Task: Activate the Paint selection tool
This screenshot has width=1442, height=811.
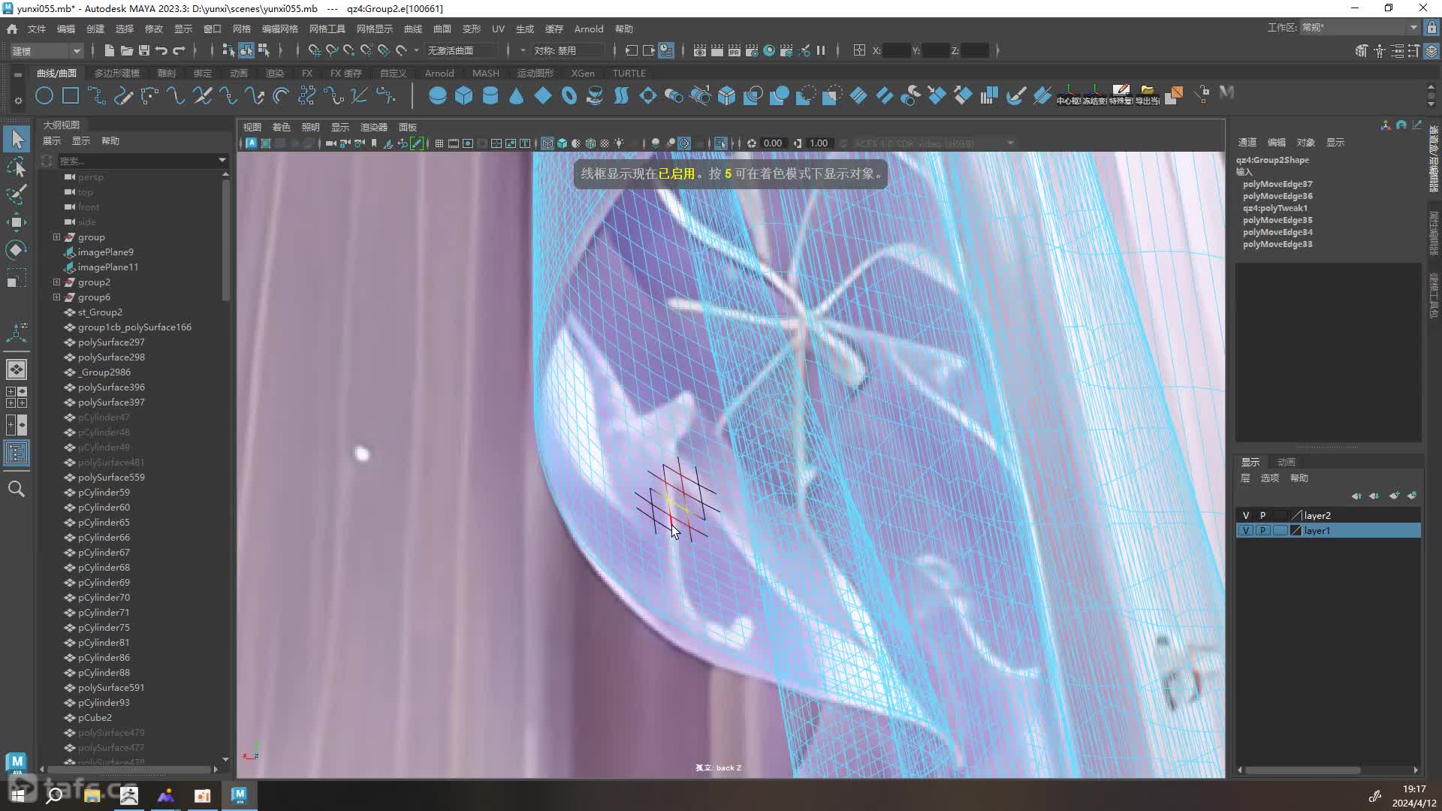Action: point(17,194)
